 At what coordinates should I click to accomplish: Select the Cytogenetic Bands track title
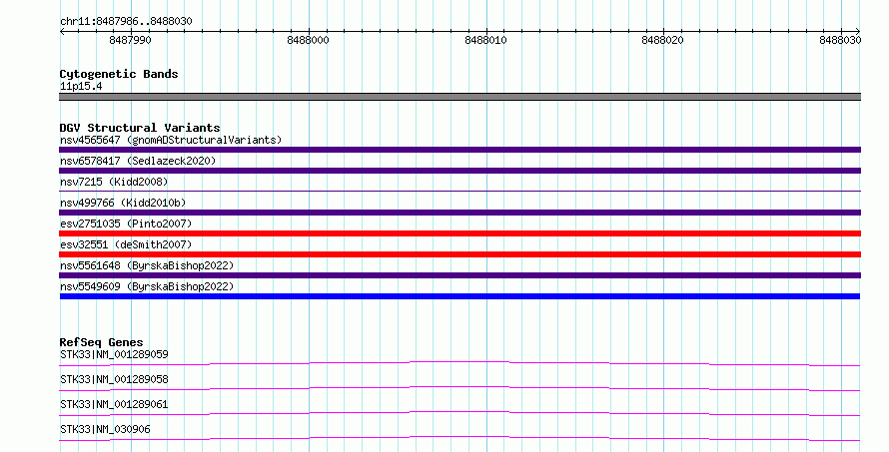click(119, 74)
